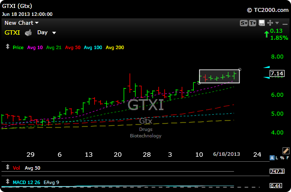Select the L logarithmic scale option
This screenshot has width=291, height=192.
click(277, 158)
